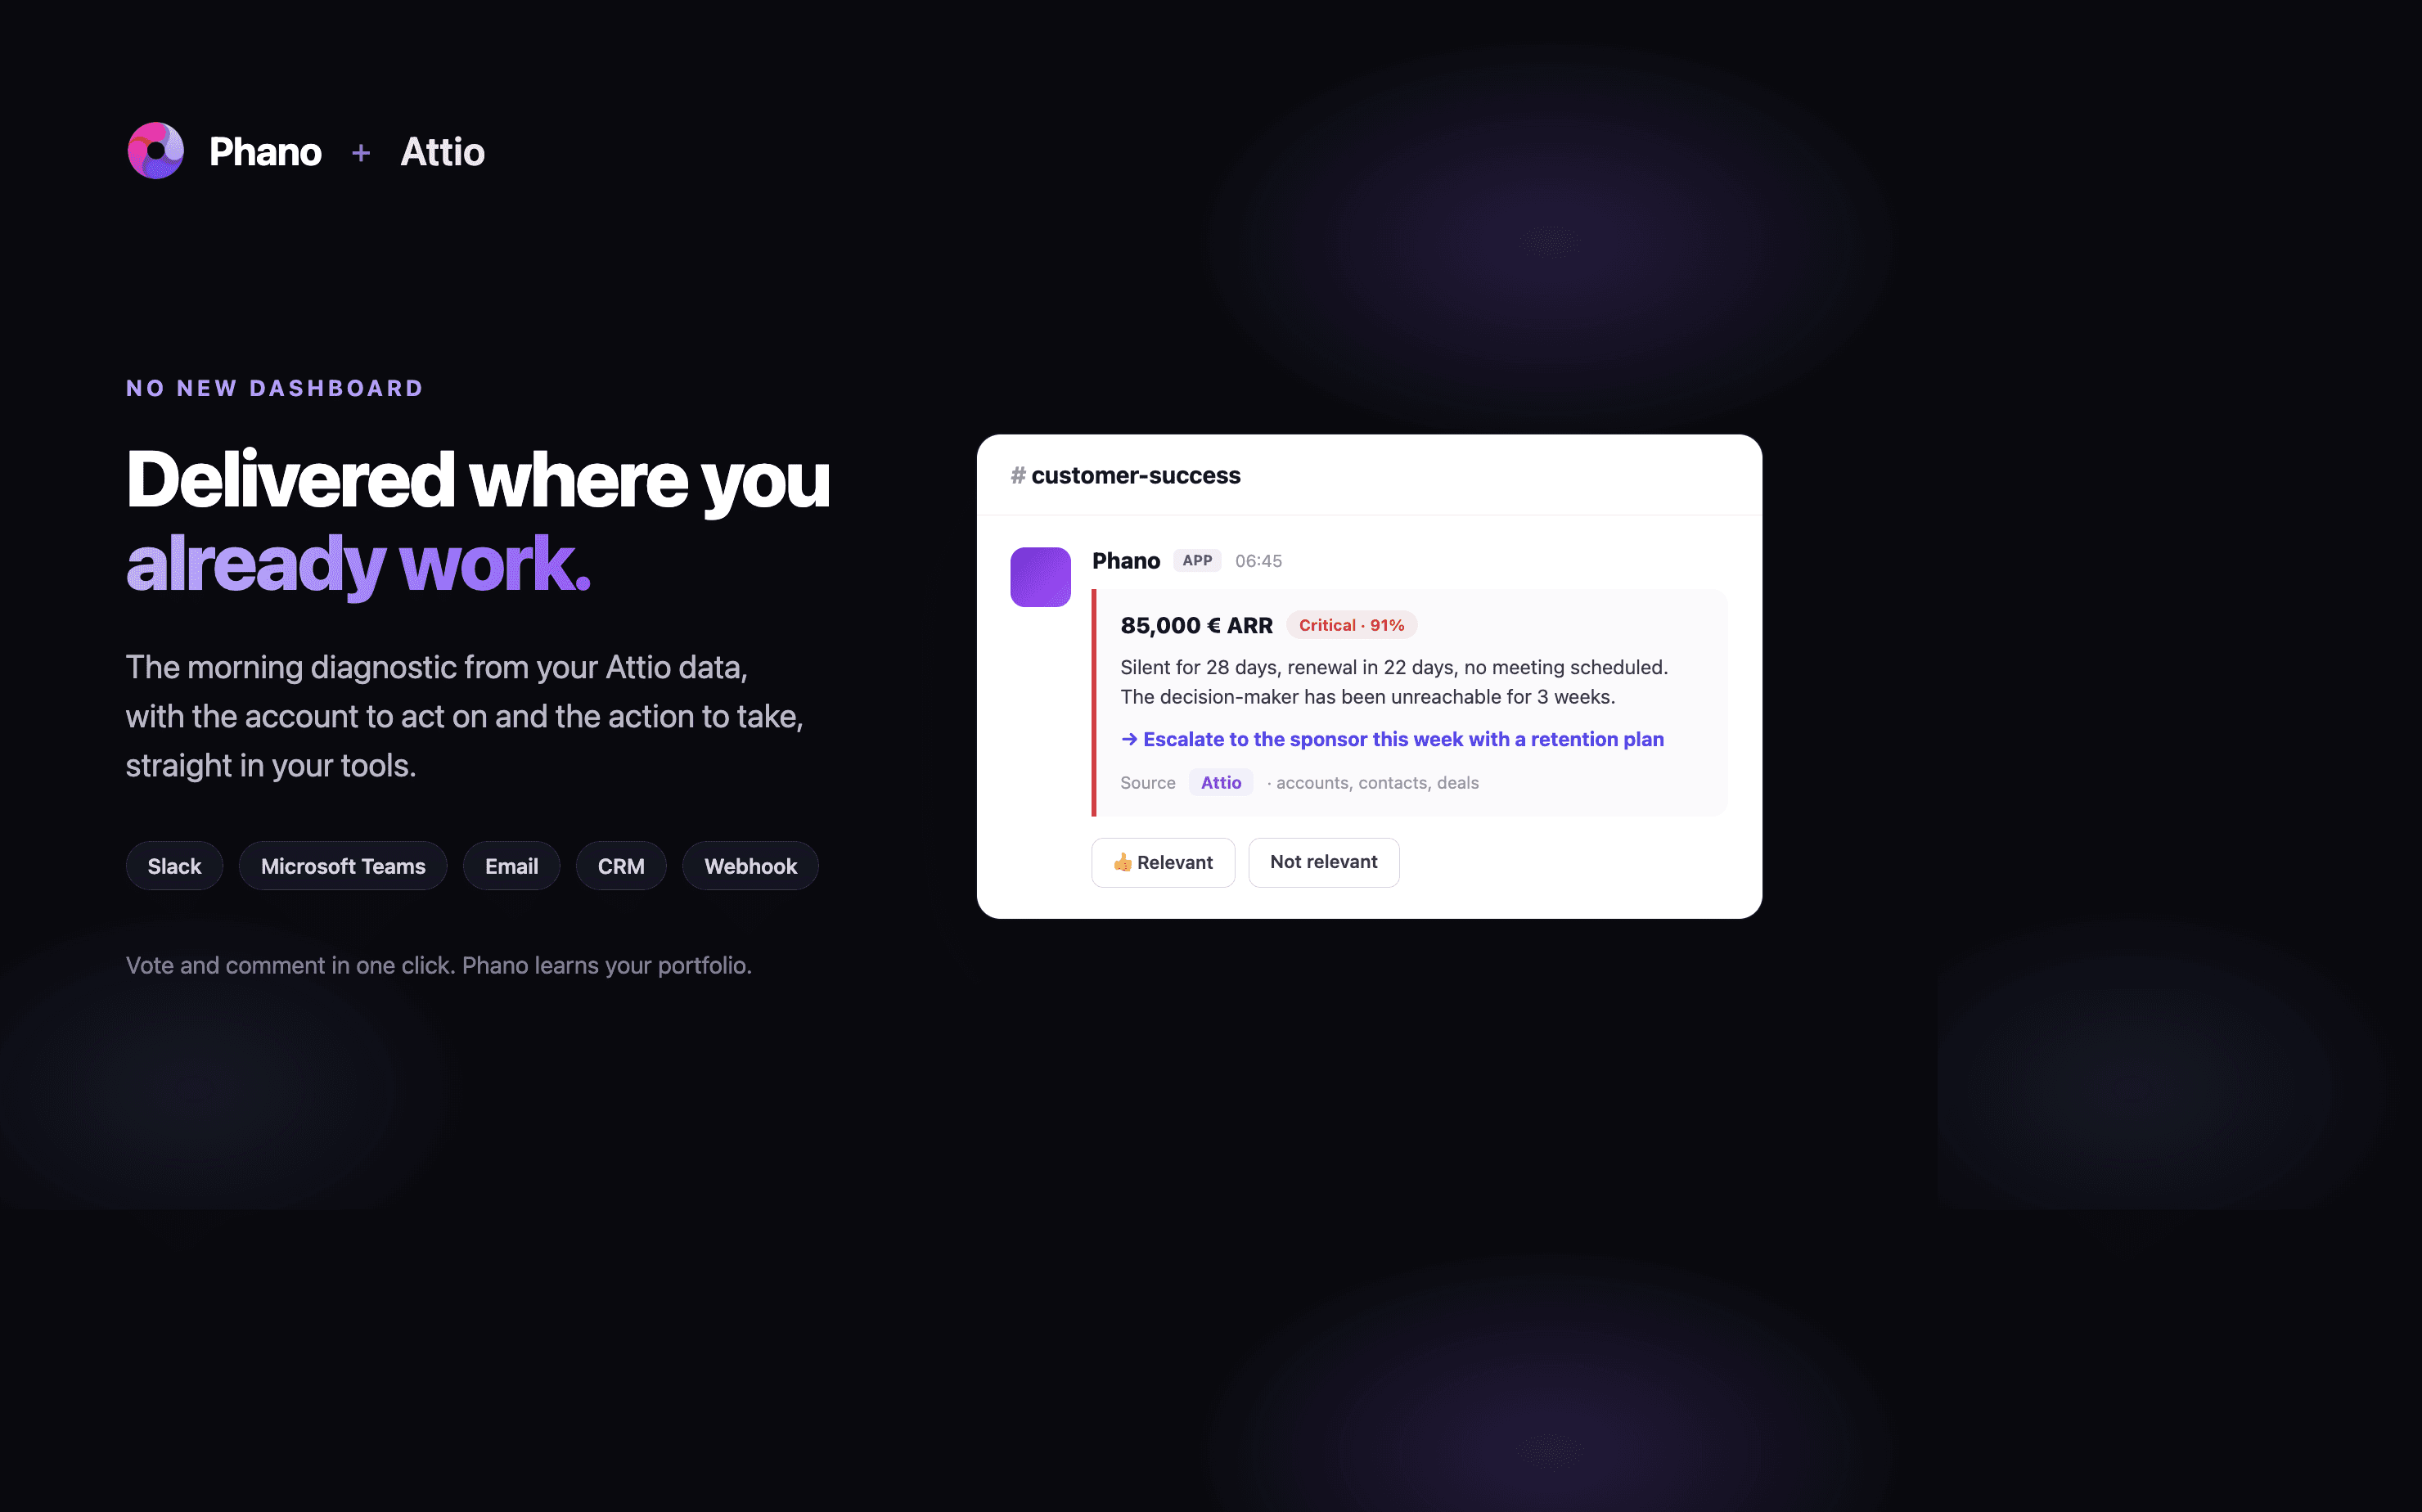Choose the Email delivery pill
The image size is (2422, 1512).
click(x=511, y=866)
